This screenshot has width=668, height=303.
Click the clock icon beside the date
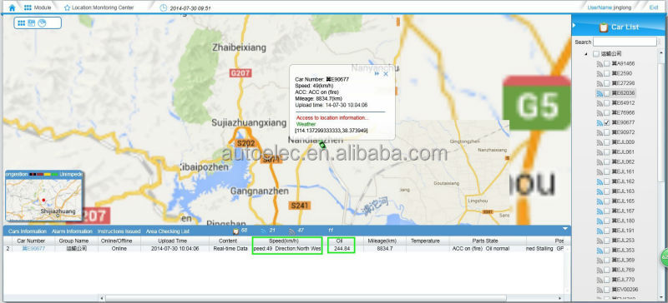coord(163,7)
